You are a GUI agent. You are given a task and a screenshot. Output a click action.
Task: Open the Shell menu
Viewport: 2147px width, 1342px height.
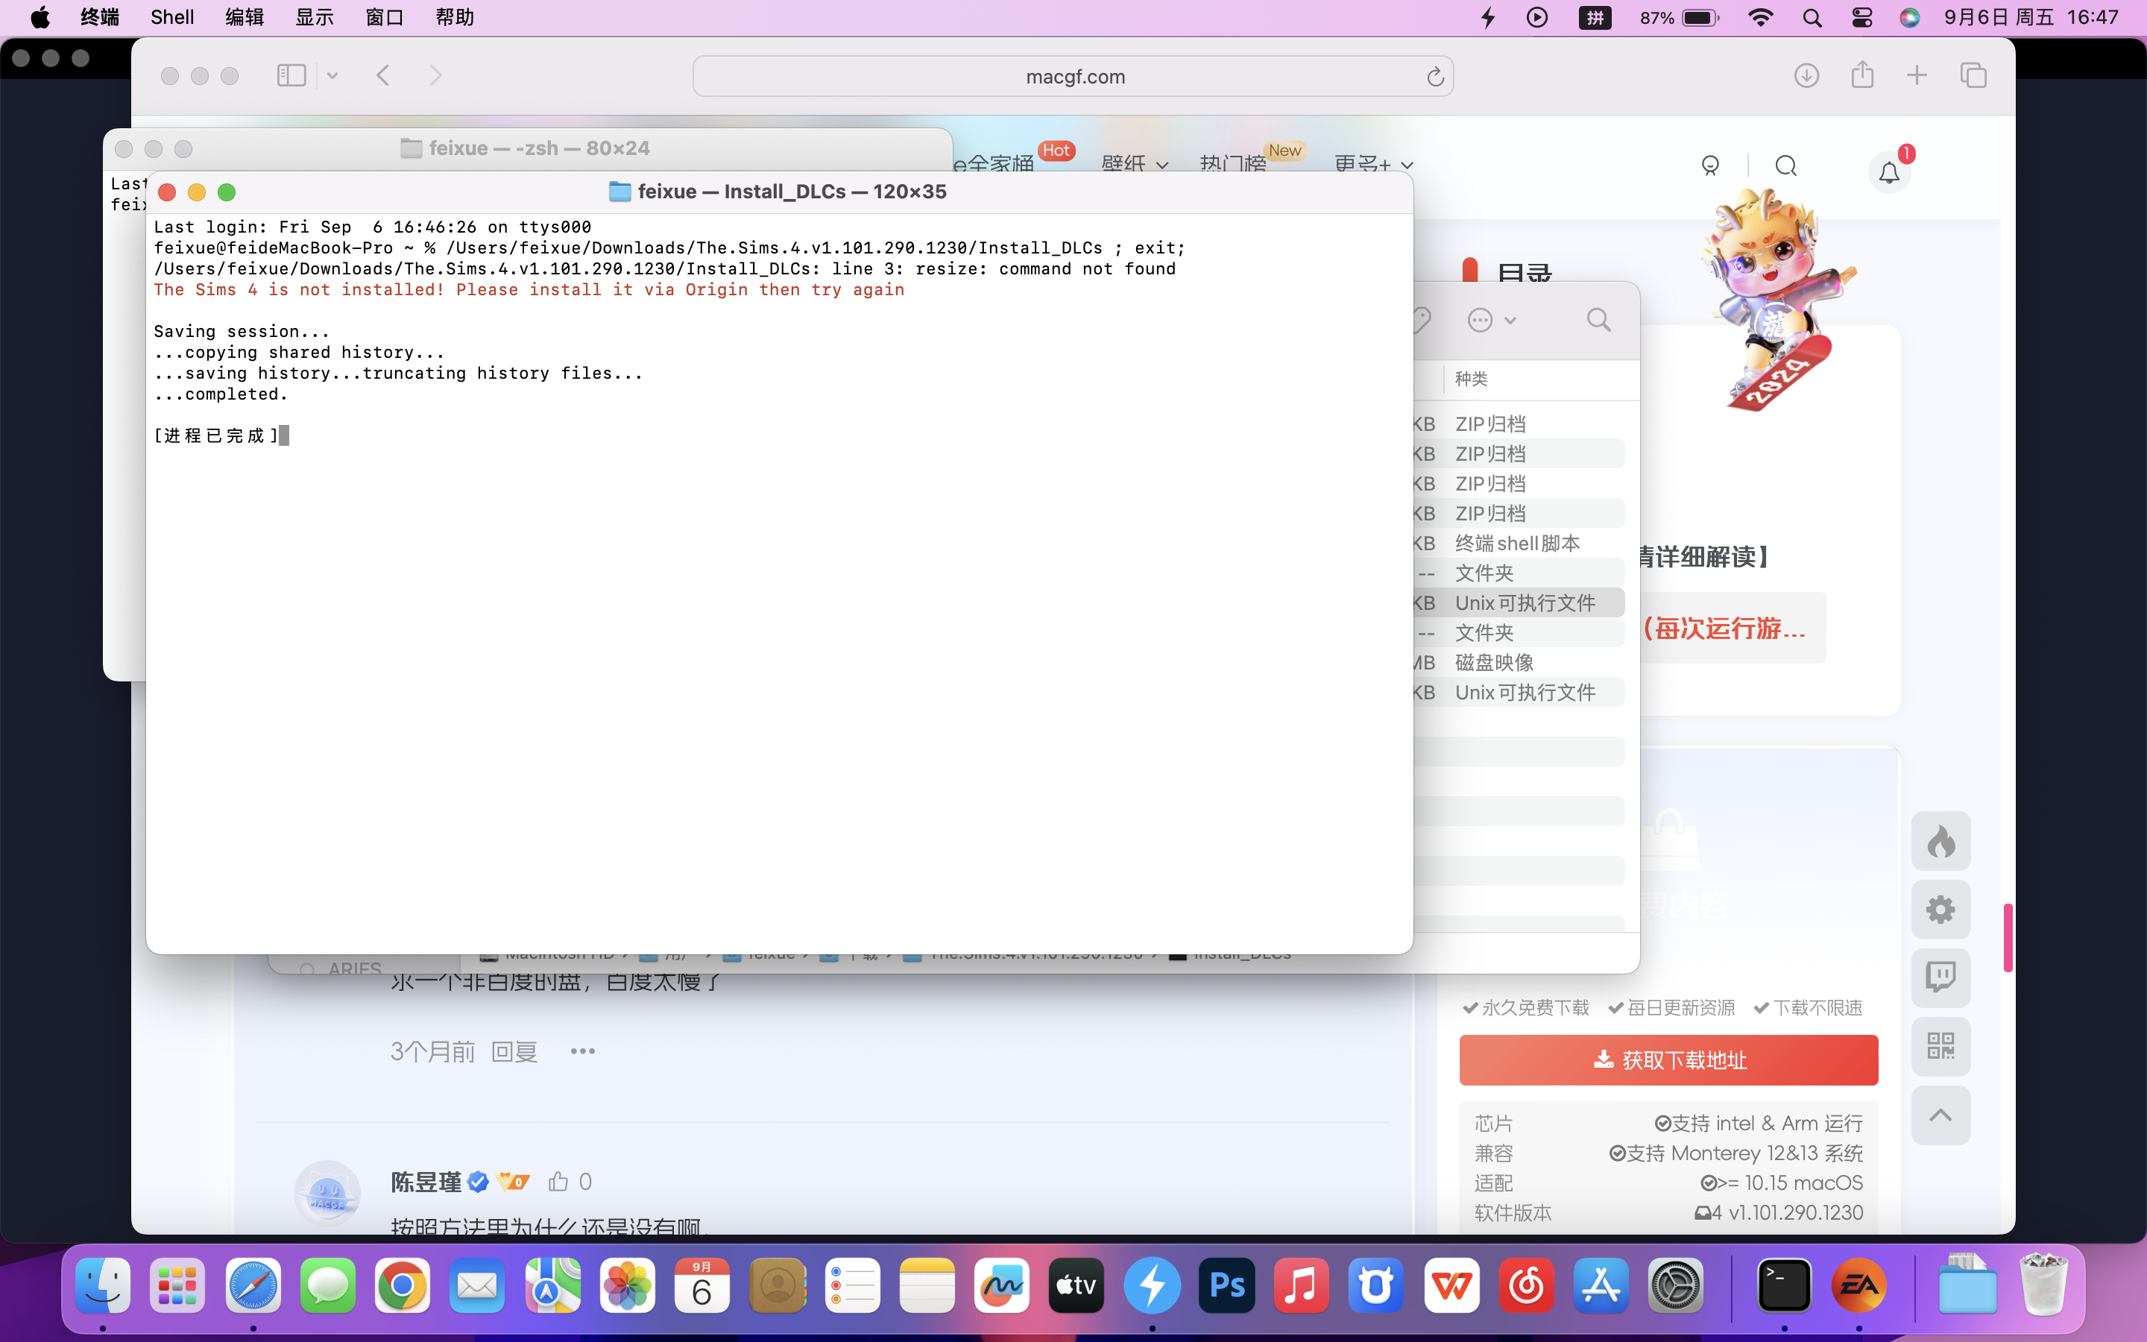171,18
